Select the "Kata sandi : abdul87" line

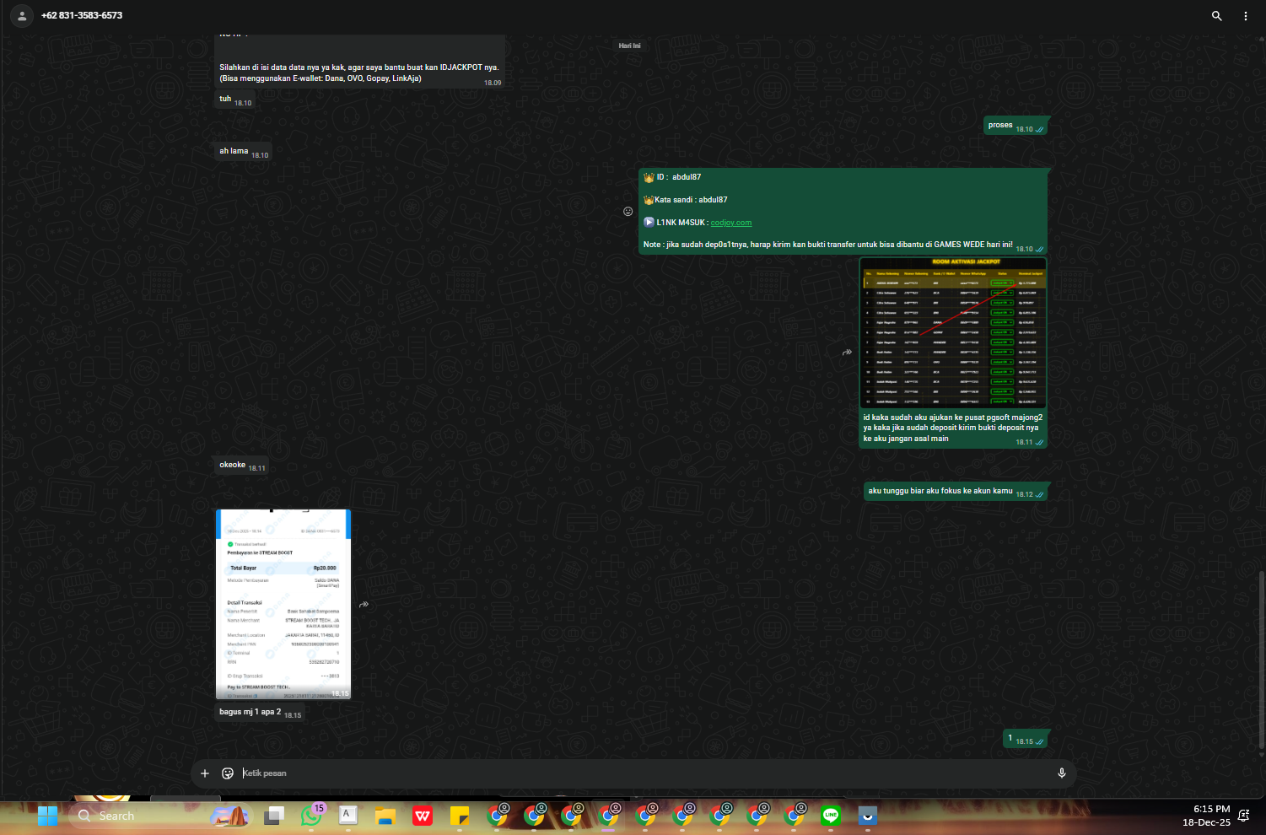(685, 200)
